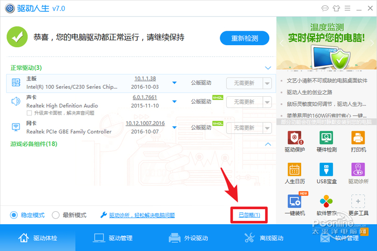The image size is (377, 251).
Task: Switch to 离线驱动 tab
Action: pos(264,238)
